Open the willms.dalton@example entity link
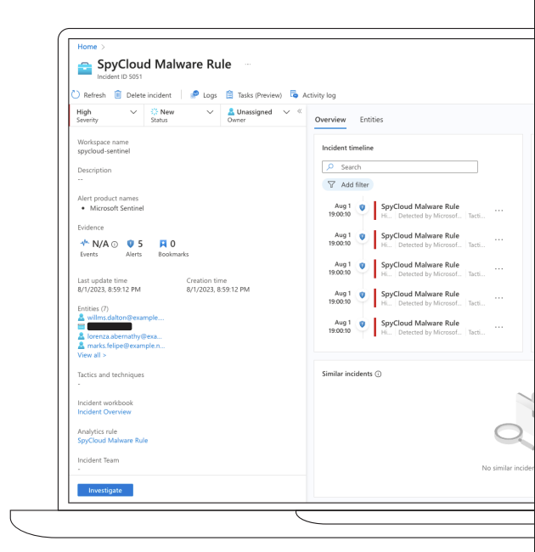Image resolution: width=535 pixels, height=552 pixels. 126,318
